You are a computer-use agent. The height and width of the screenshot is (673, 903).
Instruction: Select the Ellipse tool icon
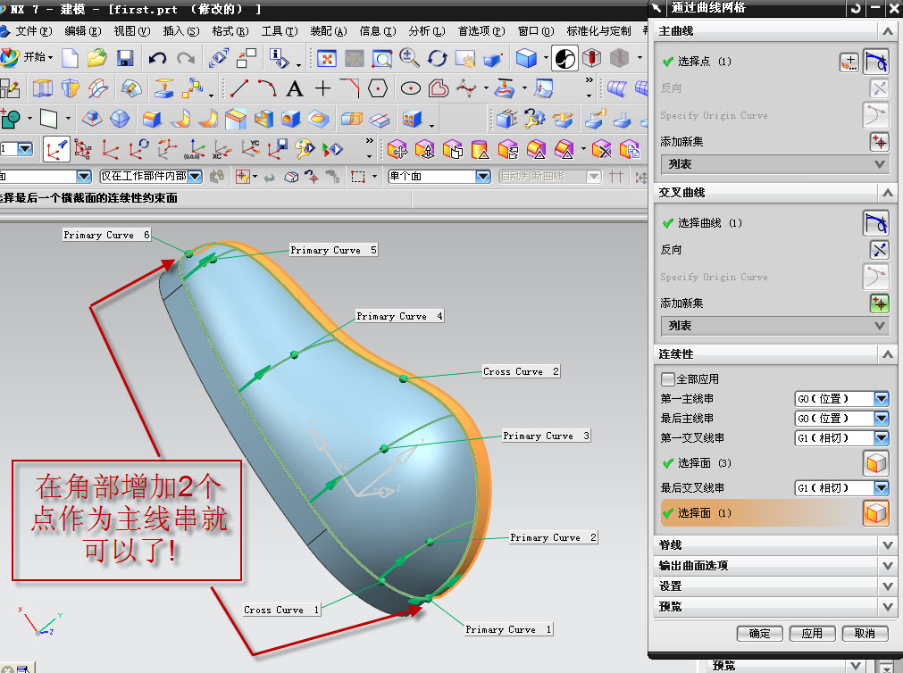tap(411, 88)
